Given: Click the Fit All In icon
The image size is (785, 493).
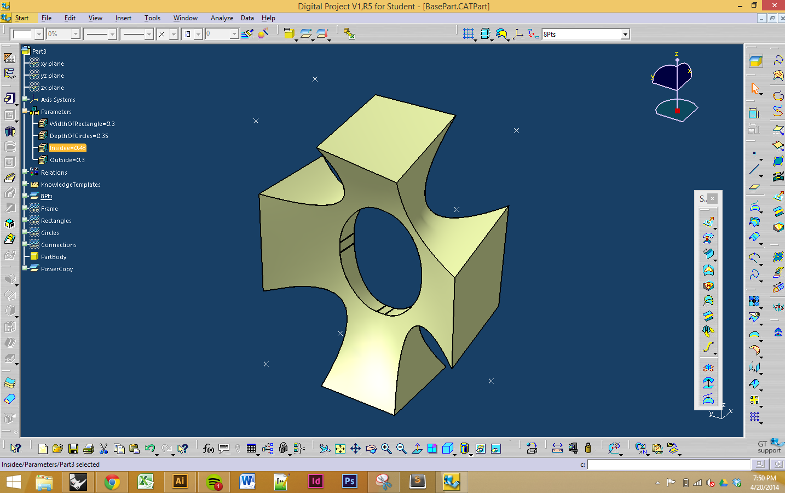Looking at the screenshot, I should pyautogui.click(x=340, y=449).
